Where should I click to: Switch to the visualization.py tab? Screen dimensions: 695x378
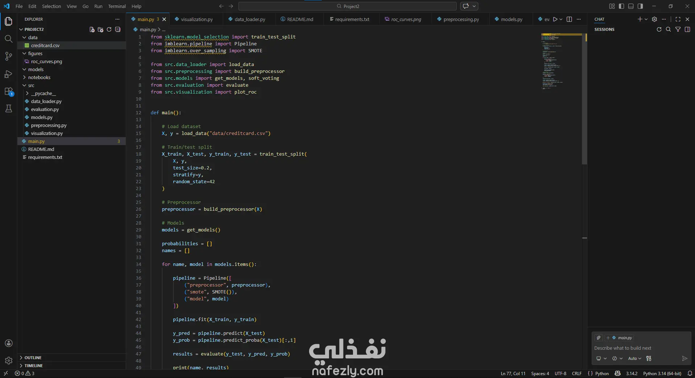[197, 19]
